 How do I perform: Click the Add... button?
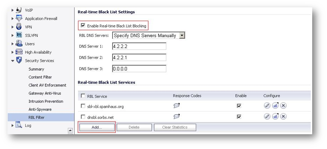click(97, 127)
